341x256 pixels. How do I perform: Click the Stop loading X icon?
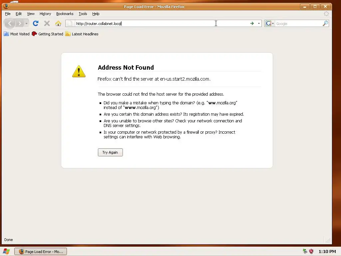tap(47, 23)
